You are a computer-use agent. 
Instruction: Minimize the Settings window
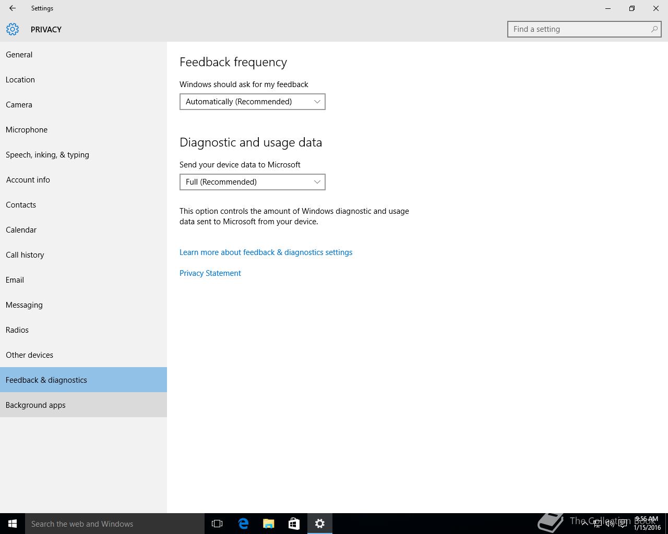(x=608, y=8)
